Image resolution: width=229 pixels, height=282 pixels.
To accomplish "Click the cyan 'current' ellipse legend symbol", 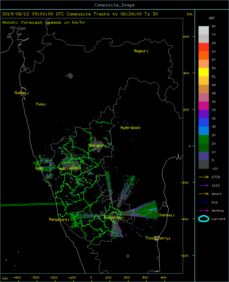I will (x=204, y=219).
